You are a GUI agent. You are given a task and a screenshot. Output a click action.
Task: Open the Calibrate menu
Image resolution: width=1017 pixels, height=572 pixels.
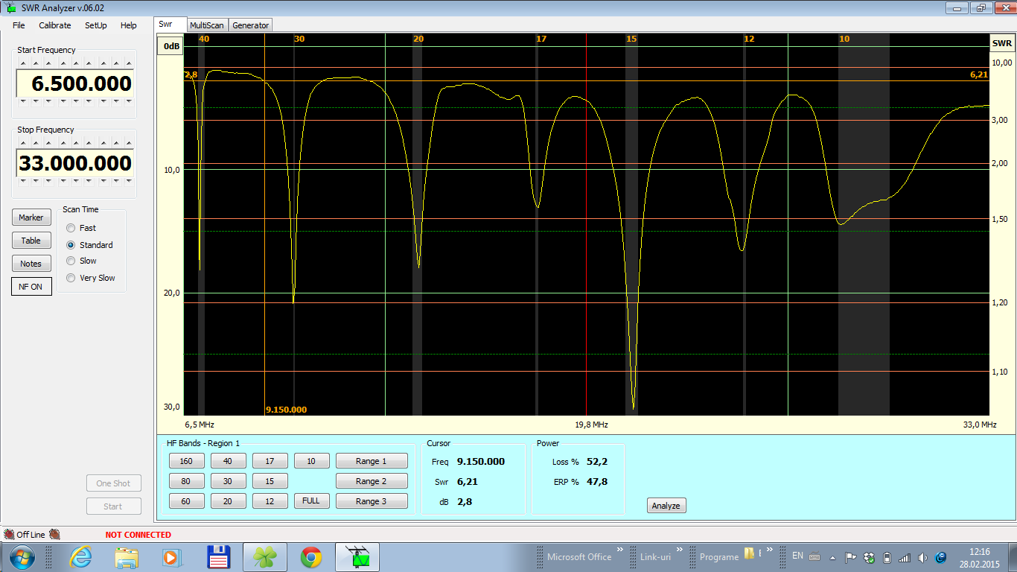tap(55, 25)
